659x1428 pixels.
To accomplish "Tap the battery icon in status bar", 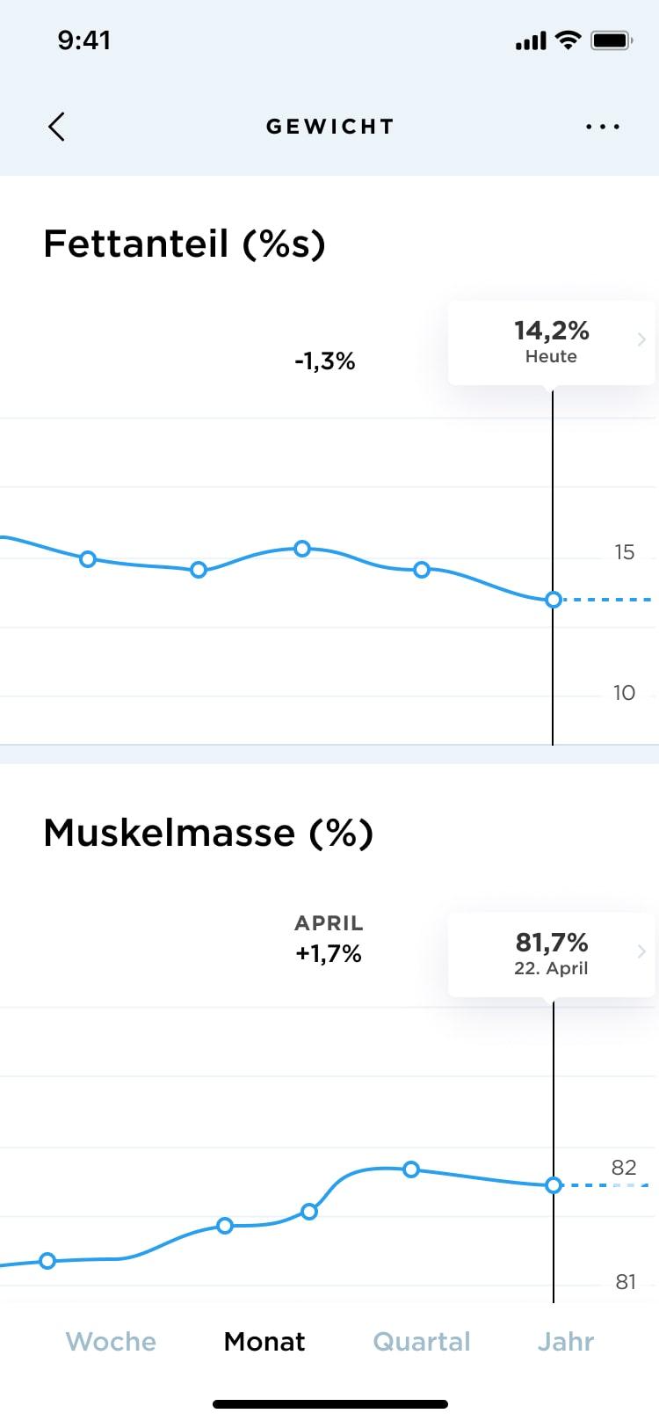I will click(612, 40).
